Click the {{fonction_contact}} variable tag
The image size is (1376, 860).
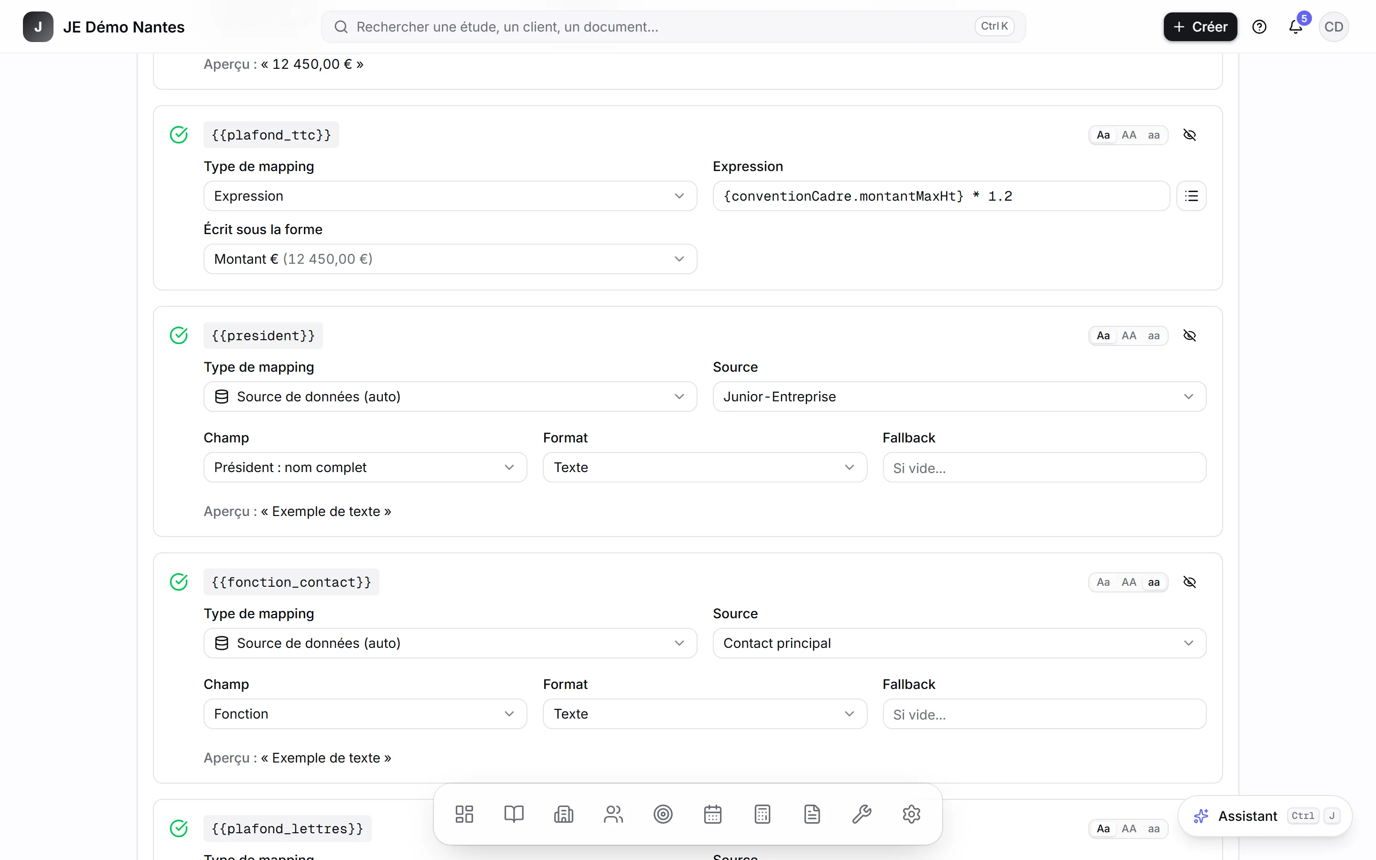click(291, 582)
